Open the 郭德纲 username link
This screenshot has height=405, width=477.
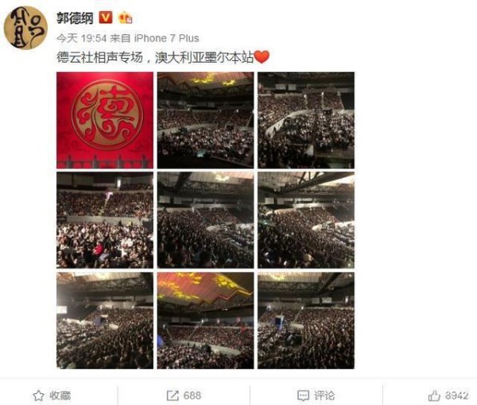[75, 18]
